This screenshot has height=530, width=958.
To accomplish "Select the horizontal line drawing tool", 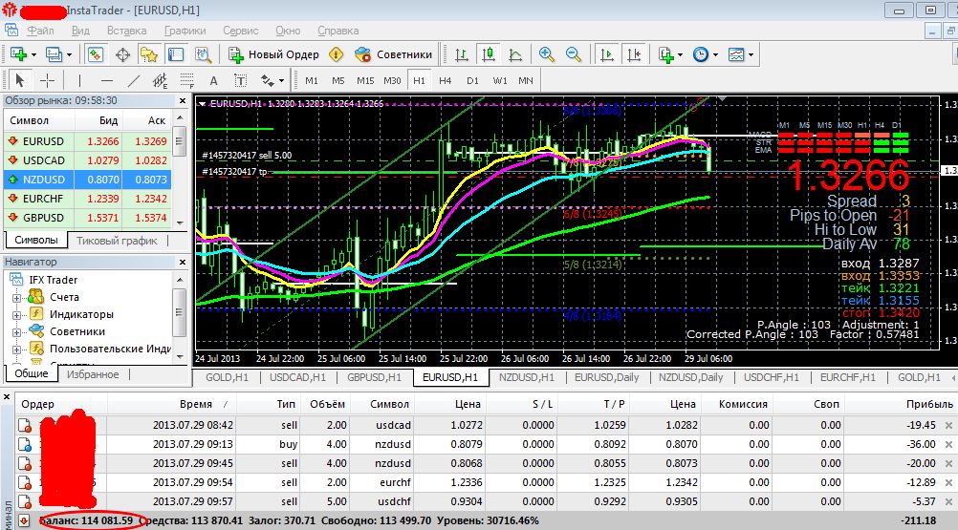I will [106, 80].
